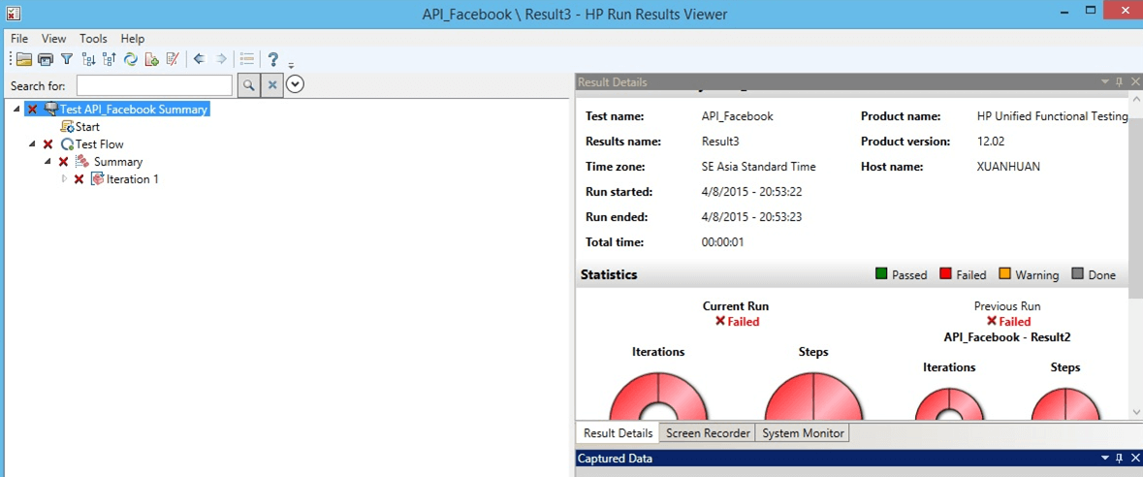Switch to the Screen Recorder tab
Screen dimensions: 1143x477
[x=708, y=433]
